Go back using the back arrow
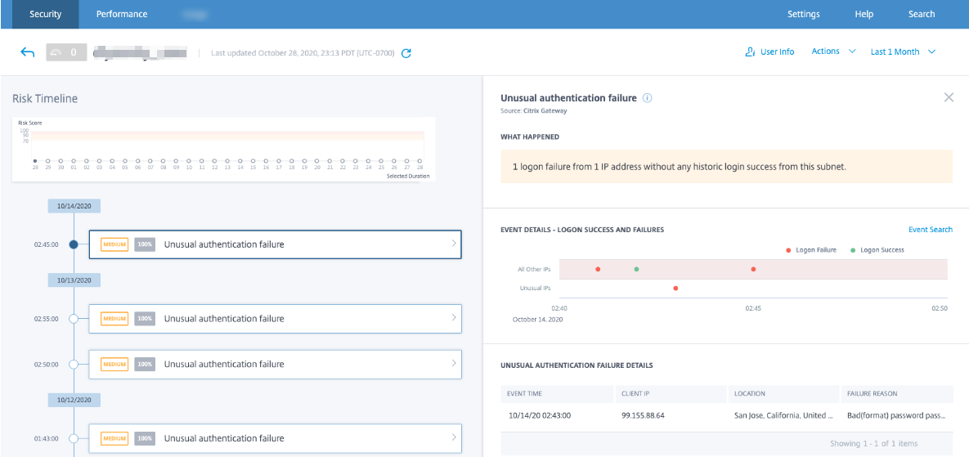The height and width of the screenshot is (457, 969). tap(27, 52)
